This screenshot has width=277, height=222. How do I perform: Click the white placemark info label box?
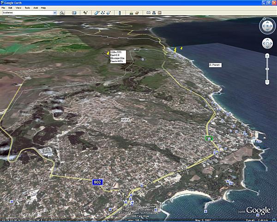click(x=118, y=57)
